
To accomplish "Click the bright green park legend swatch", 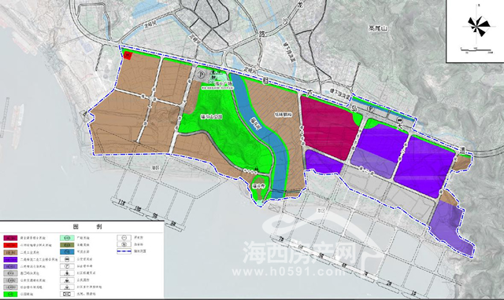I will [10, 294].
